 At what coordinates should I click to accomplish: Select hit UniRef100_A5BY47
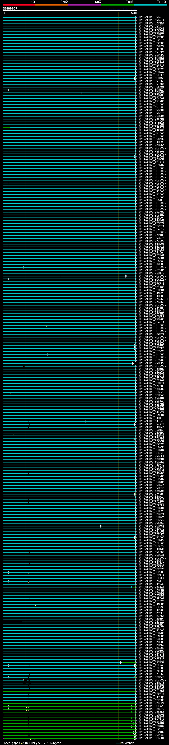pyautogui.click(x=151, y=72)
